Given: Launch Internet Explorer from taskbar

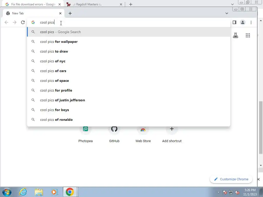Looking at the screenshot, I should (23, 192).
